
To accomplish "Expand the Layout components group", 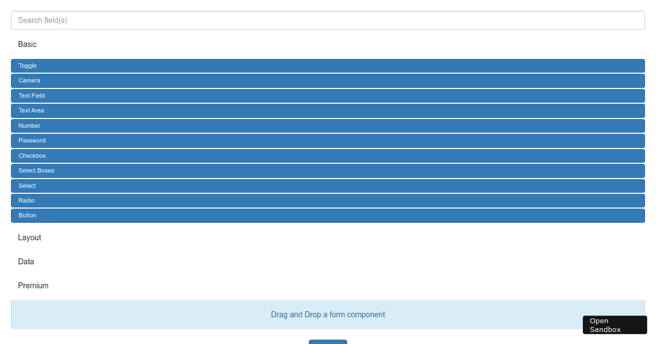I will 30,238.
